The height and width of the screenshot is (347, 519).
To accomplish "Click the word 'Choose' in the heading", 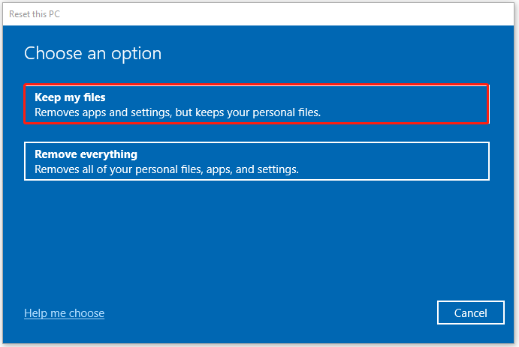I will 51,54.
